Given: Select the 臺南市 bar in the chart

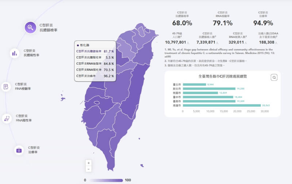Looking at the screenshot, I should 209,101.
